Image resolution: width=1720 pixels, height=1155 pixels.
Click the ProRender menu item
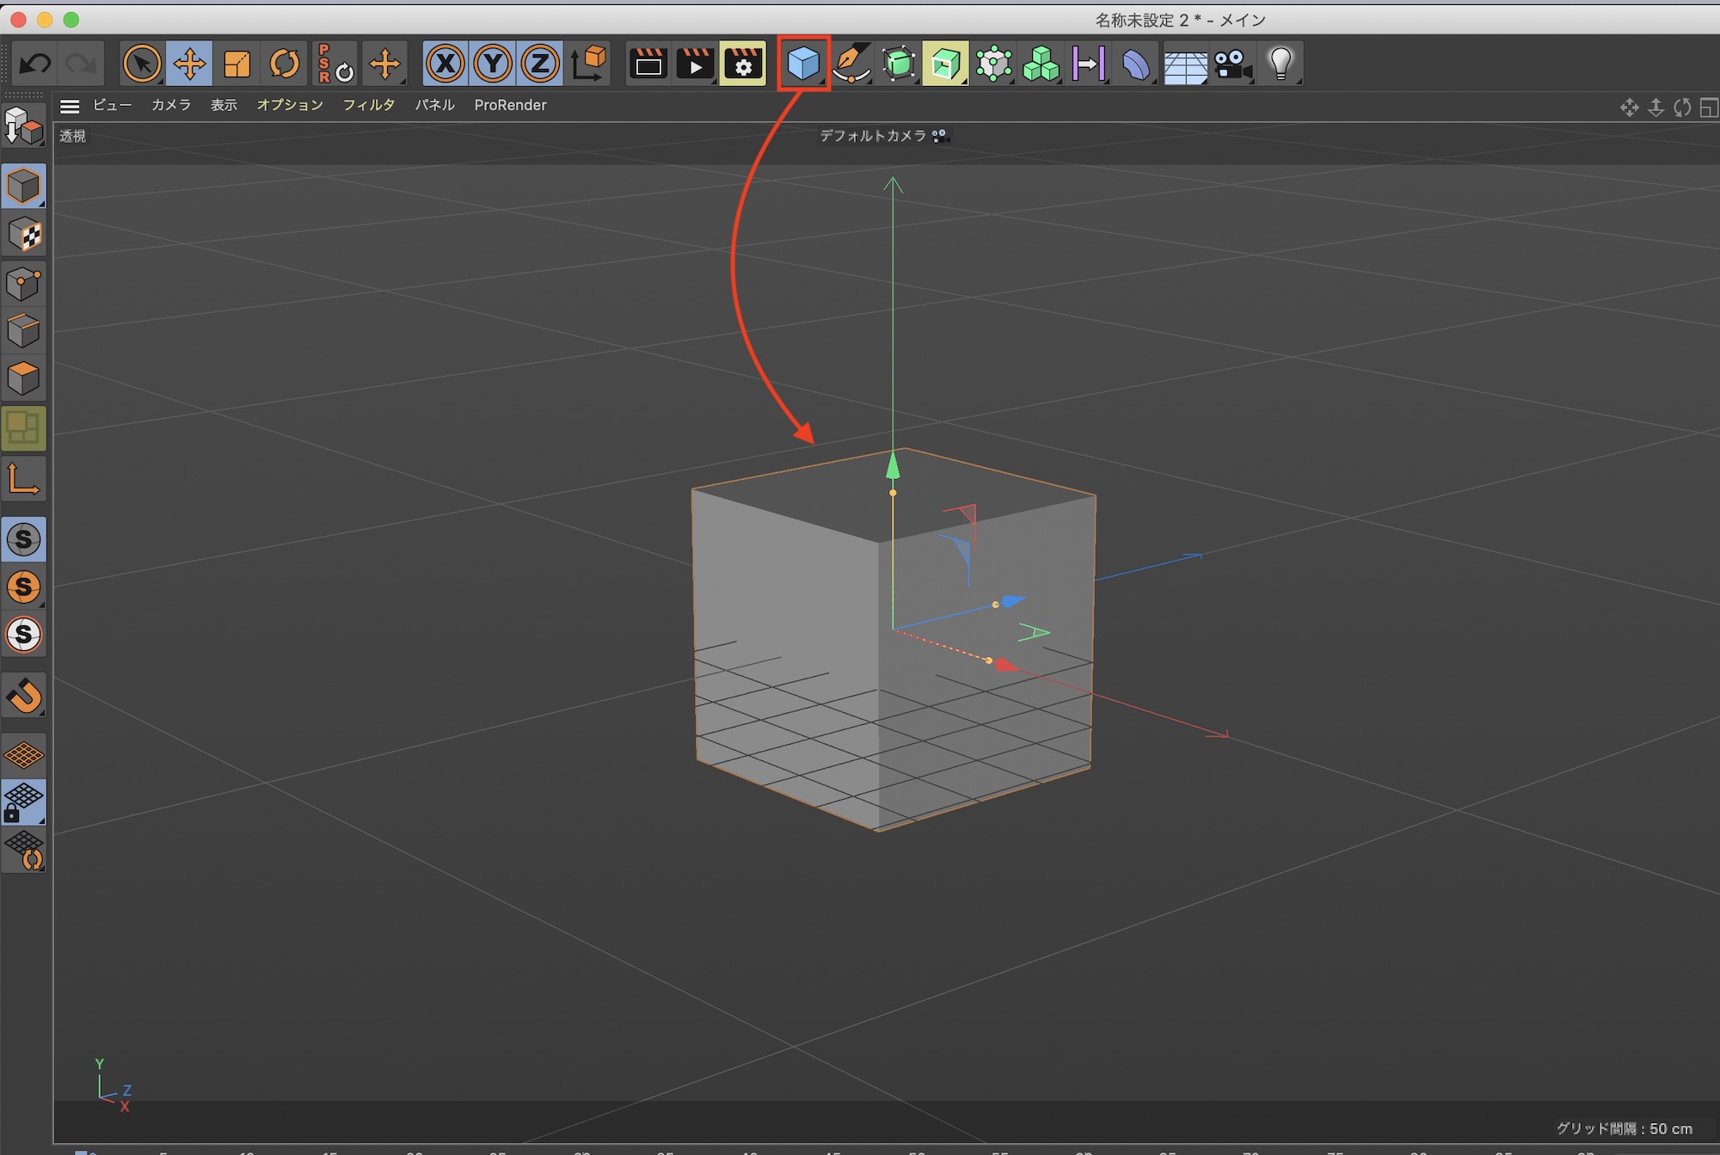[x=510, y=105]
